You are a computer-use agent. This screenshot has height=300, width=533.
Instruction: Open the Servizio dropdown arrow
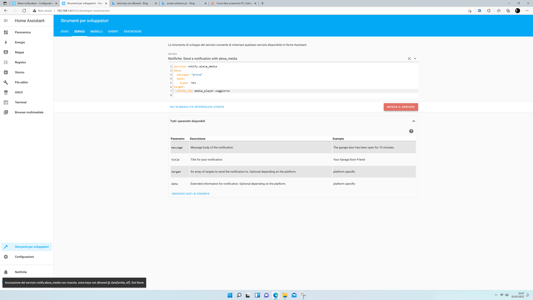point(415,58)
